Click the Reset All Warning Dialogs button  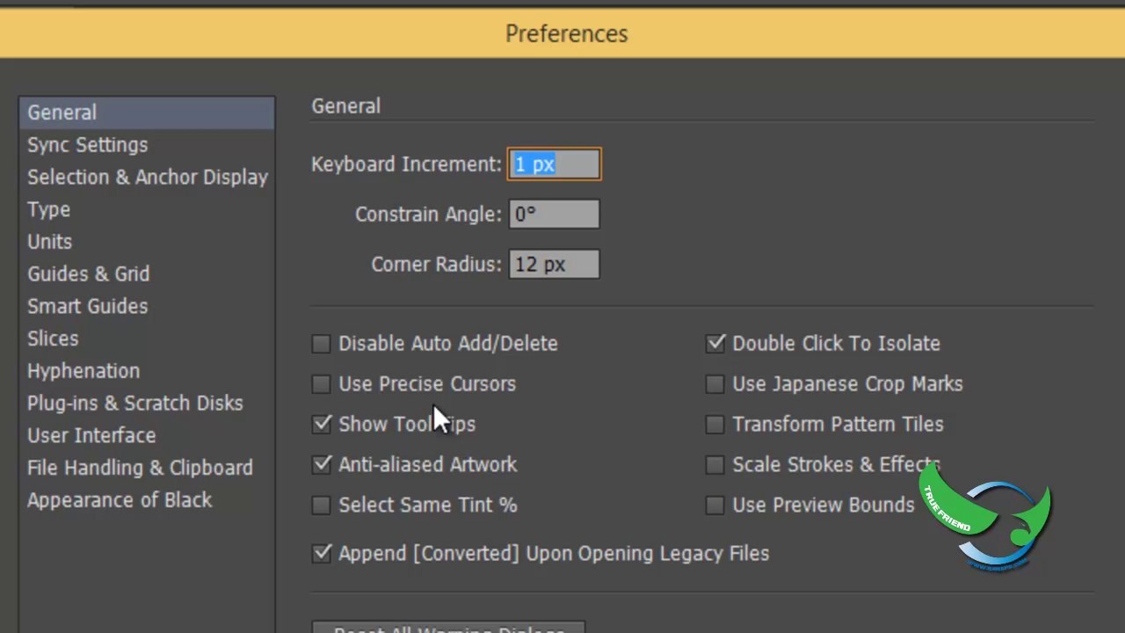point(448,628)
